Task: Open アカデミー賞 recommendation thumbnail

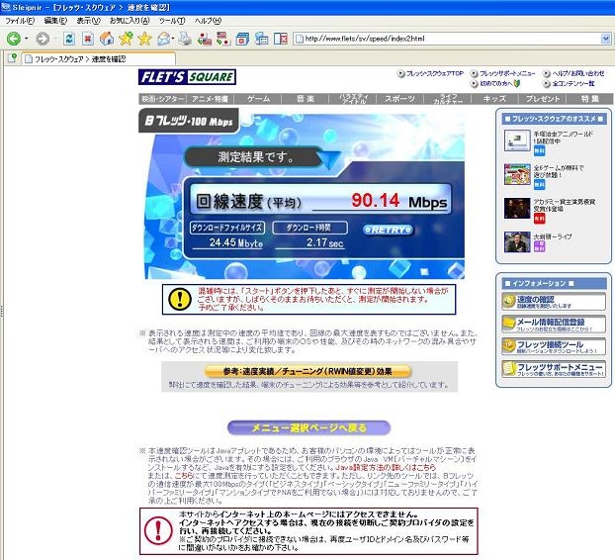Action: click(x=517, y=208)
